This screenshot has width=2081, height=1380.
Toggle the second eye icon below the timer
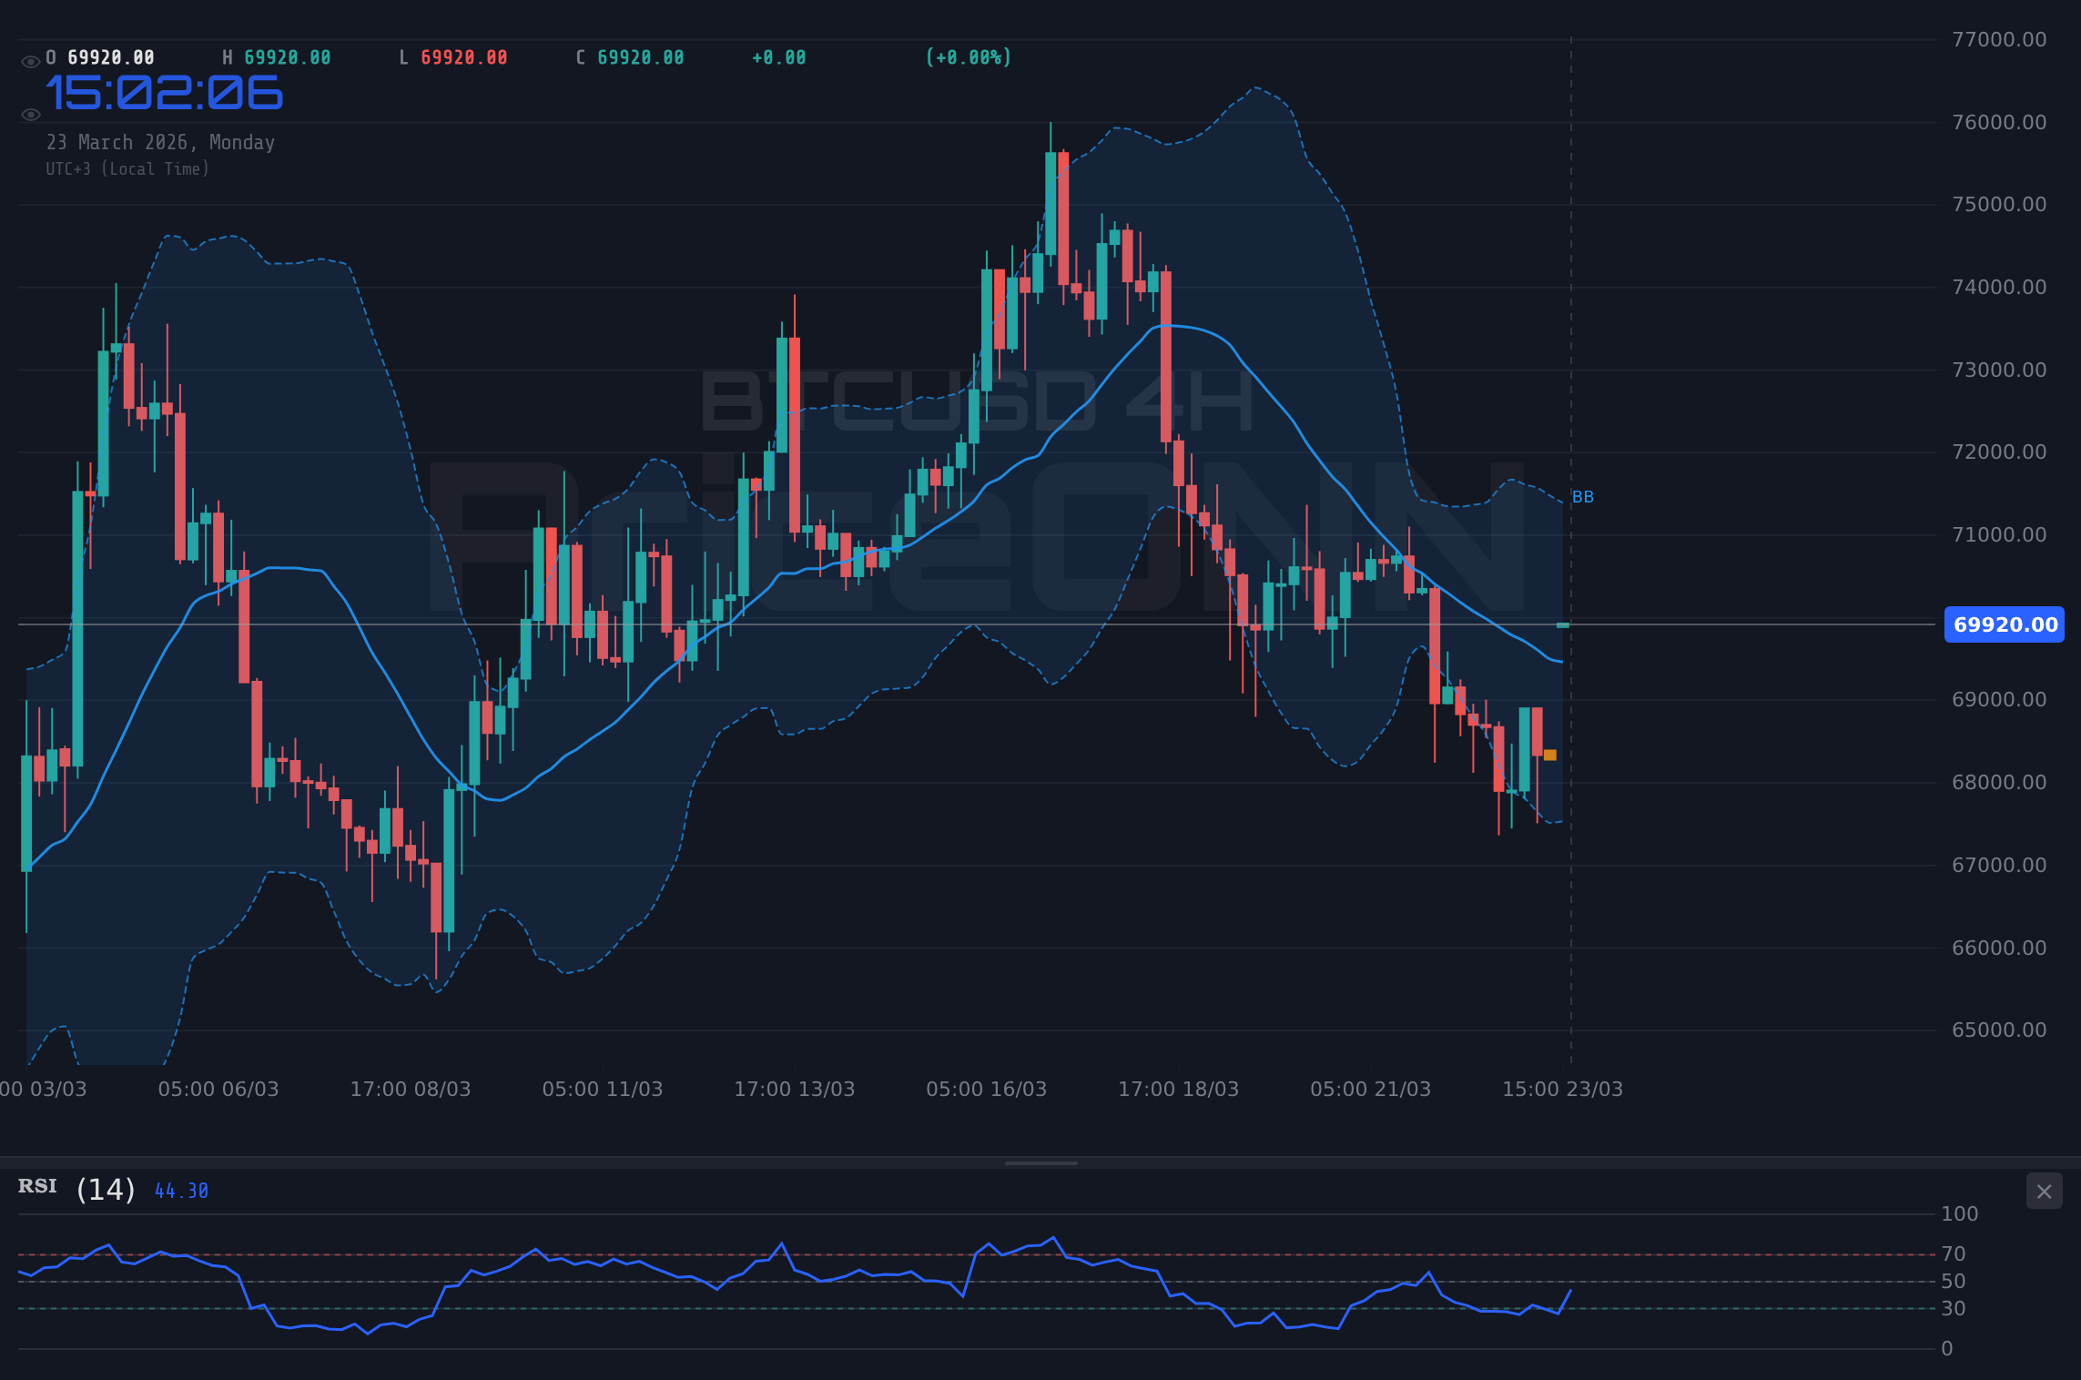(x=30, y=113)
